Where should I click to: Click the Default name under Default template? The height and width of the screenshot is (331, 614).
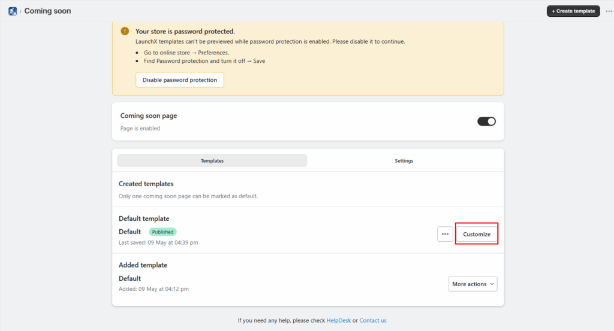(x=130, y=232)
